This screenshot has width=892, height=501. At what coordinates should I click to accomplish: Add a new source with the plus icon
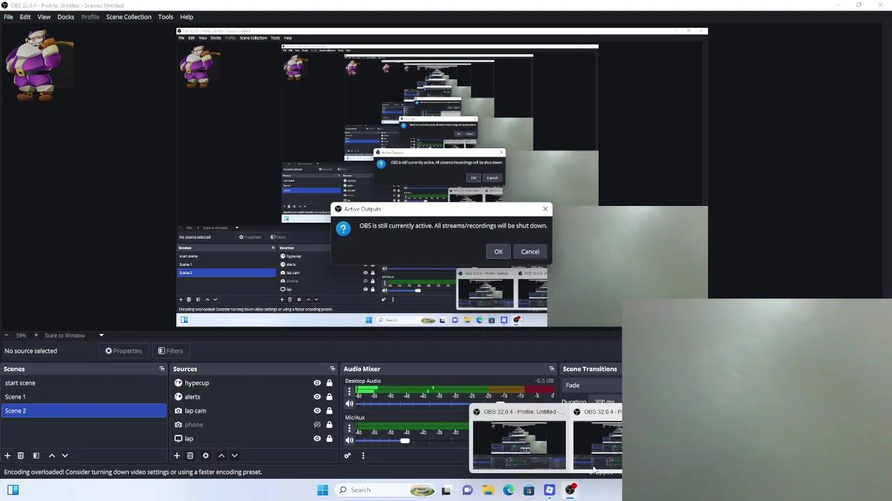[x=177, y=456]
